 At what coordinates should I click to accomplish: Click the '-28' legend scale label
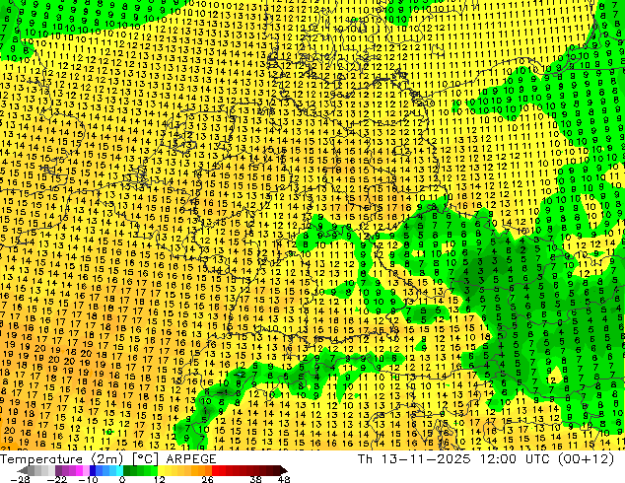pyautogui.click(x=20, y=479)
